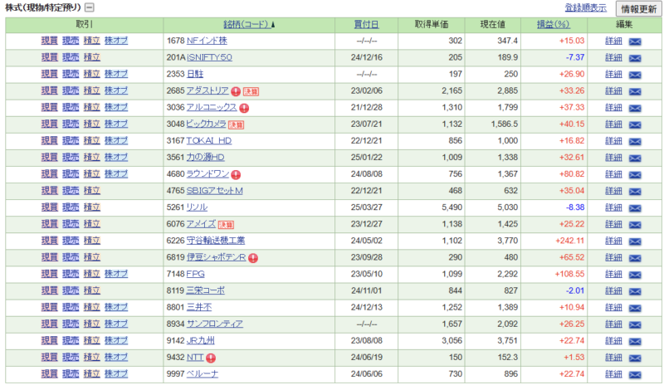
Task: Sort by 損益(%) column header
Action: click(x=553, y=25)
